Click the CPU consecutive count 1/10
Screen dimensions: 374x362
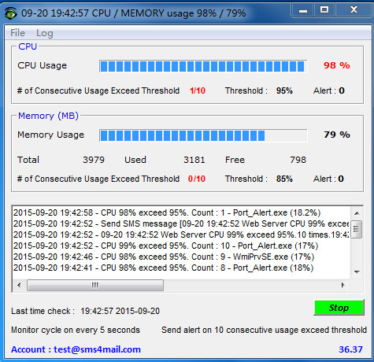(x=198, y=90)
